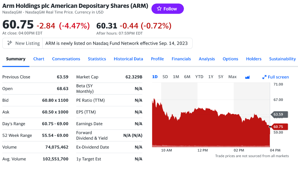Click the New Listing sparkle icon
The height and width of the screenshot is (174, 298).
pos(10,43)
